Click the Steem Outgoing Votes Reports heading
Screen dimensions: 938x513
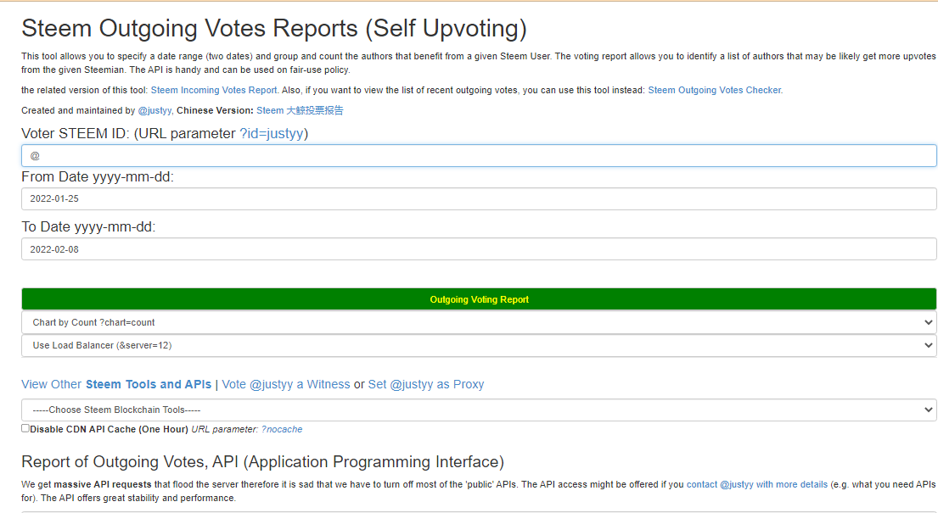click(274, 29)
